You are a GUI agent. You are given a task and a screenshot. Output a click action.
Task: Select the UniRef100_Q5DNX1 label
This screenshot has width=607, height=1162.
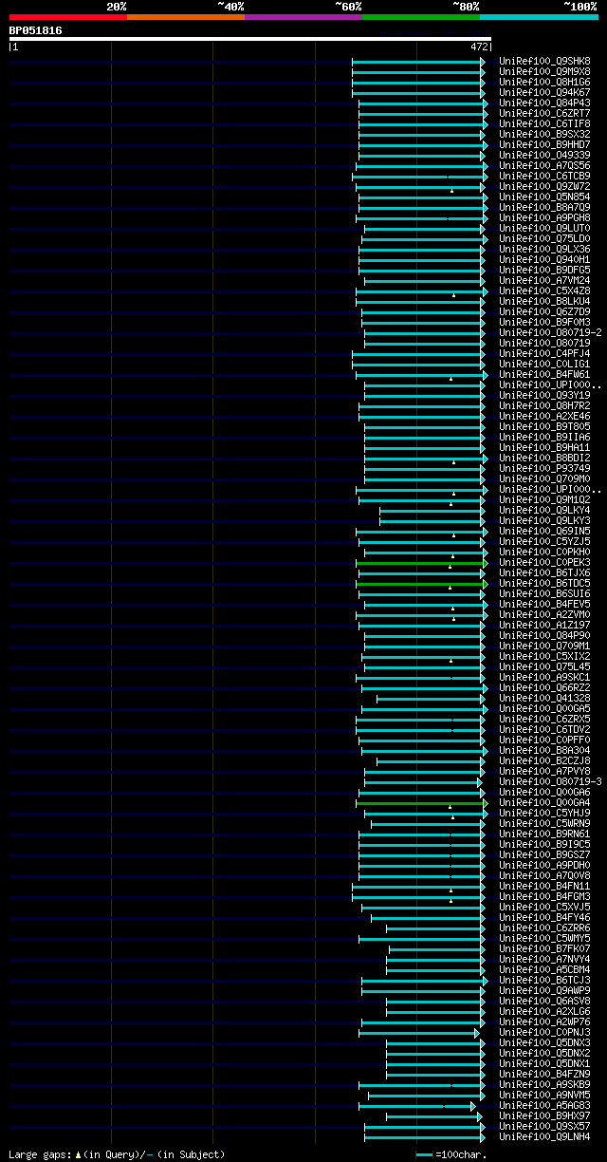click(544, 1063)
